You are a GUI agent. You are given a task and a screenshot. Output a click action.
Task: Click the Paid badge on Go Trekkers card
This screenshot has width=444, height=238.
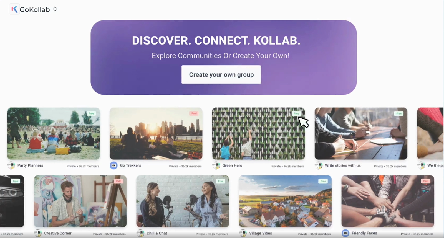click(194, 113)
